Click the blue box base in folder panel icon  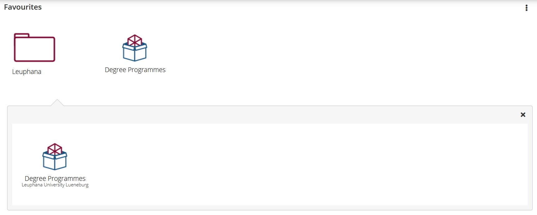tap(55, 162)
